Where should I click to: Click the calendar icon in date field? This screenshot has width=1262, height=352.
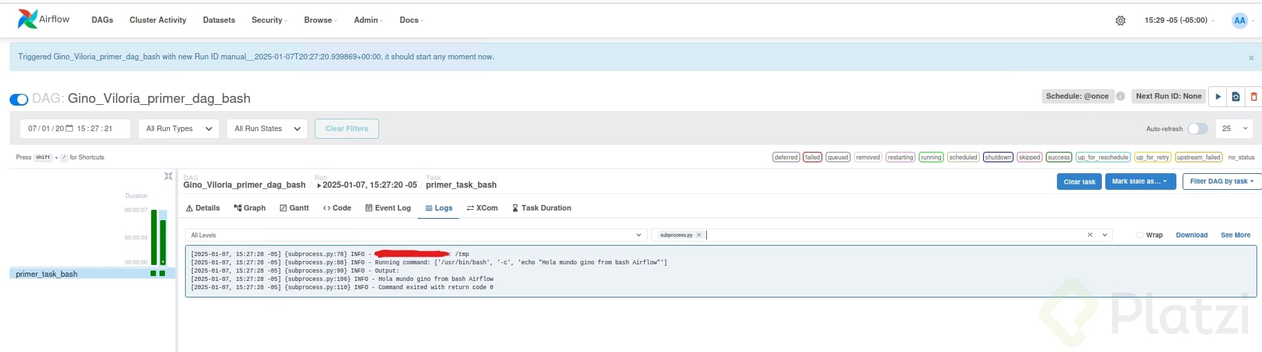tap(69, 128)
